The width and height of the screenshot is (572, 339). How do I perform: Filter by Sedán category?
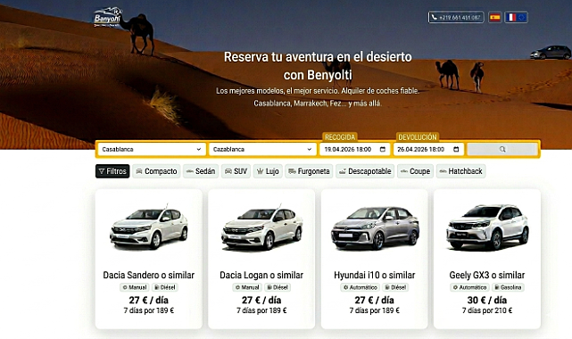tap(201, 171)
